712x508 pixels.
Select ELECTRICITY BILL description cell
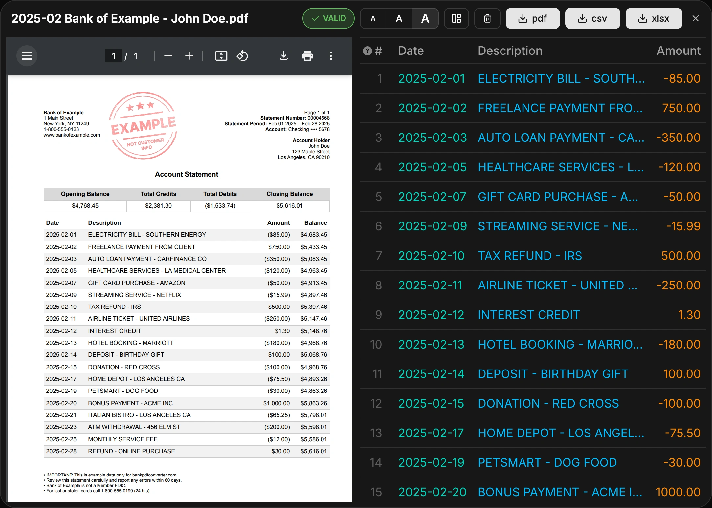pos(561,79)
